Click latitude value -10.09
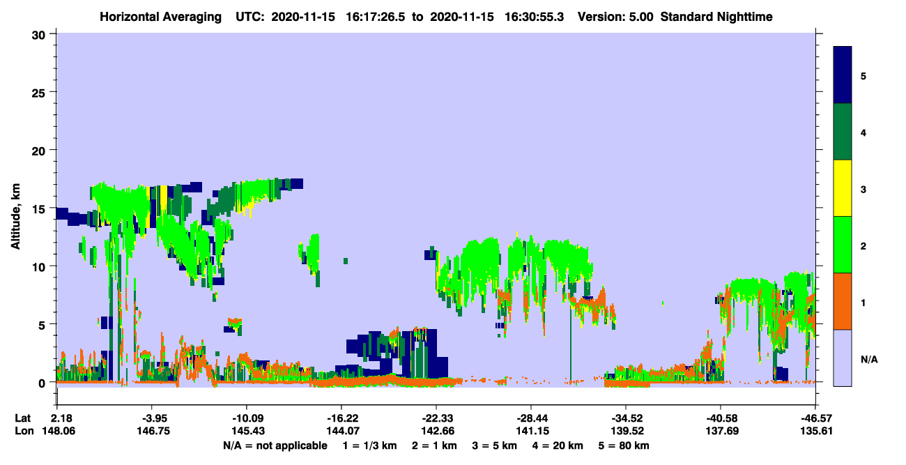906x465 pixels. pyautogui.click(x=246, y=418)
